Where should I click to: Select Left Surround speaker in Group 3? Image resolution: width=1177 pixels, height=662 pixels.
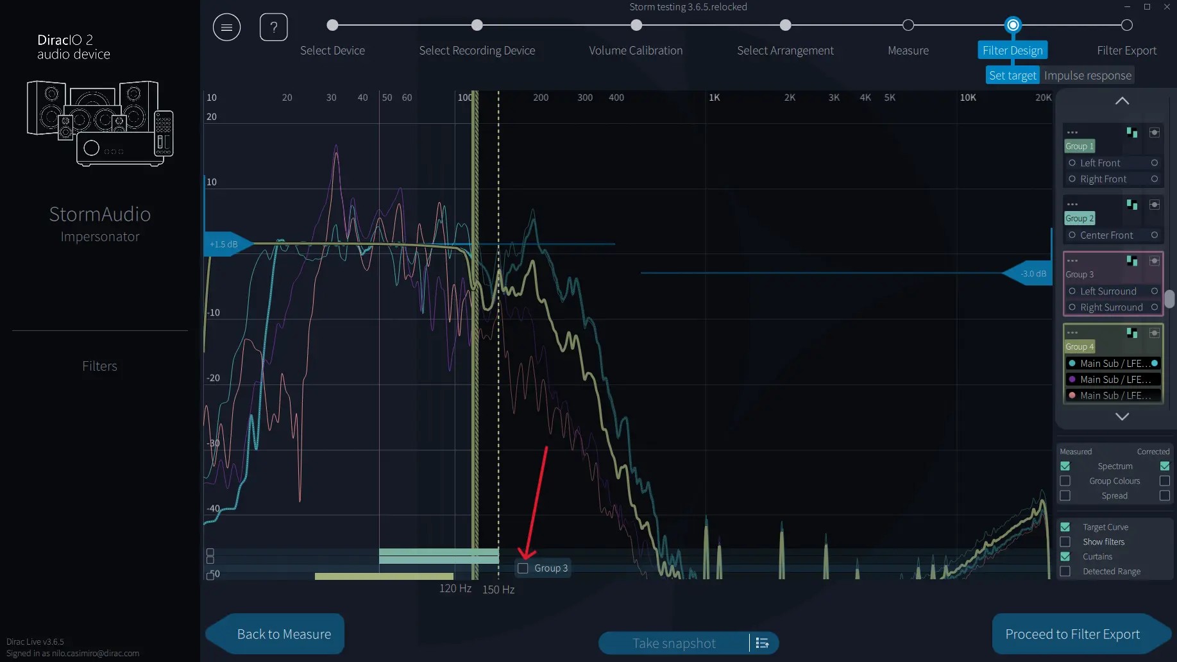[1108, 291]
